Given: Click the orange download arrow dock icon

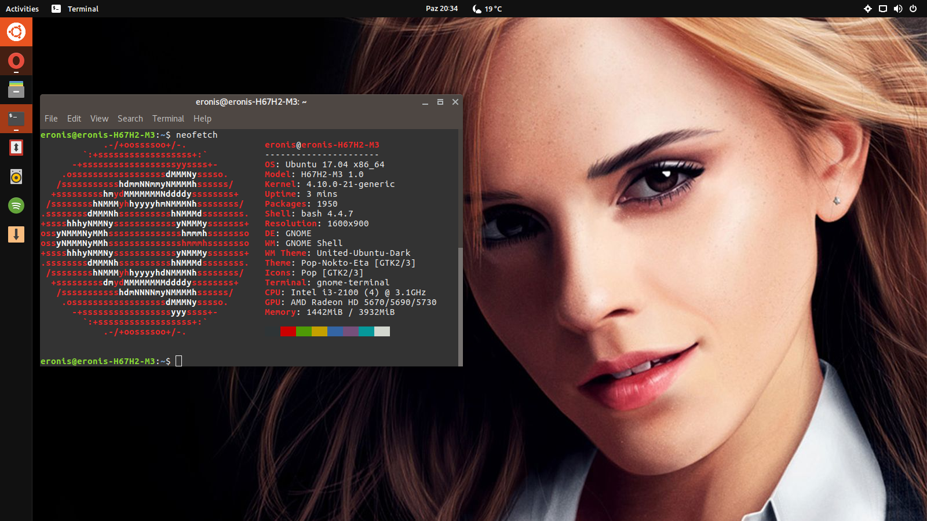Looking at the screenshot, I should click(16, 234).
